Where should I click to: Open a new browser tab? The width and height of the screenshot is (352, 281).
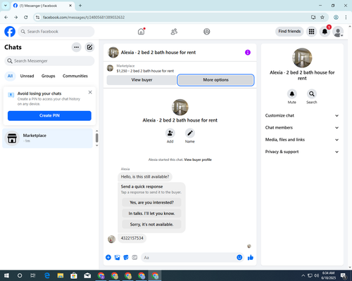click(80, 6)
